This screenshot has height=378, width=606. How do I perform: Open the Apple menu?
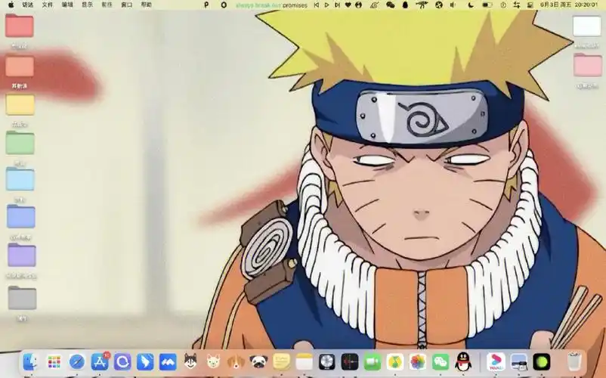point(11,5)
